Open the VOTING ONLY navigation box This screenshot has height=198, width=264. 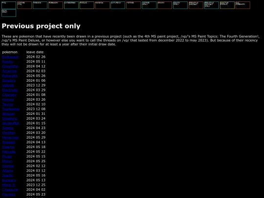click(149, 5)
